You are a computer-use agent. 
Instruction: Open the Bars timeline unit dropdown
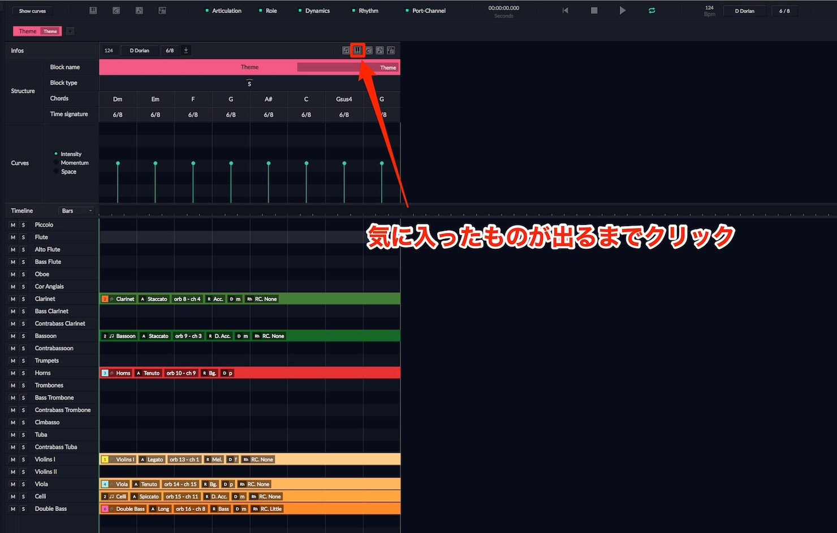point(76,211)
